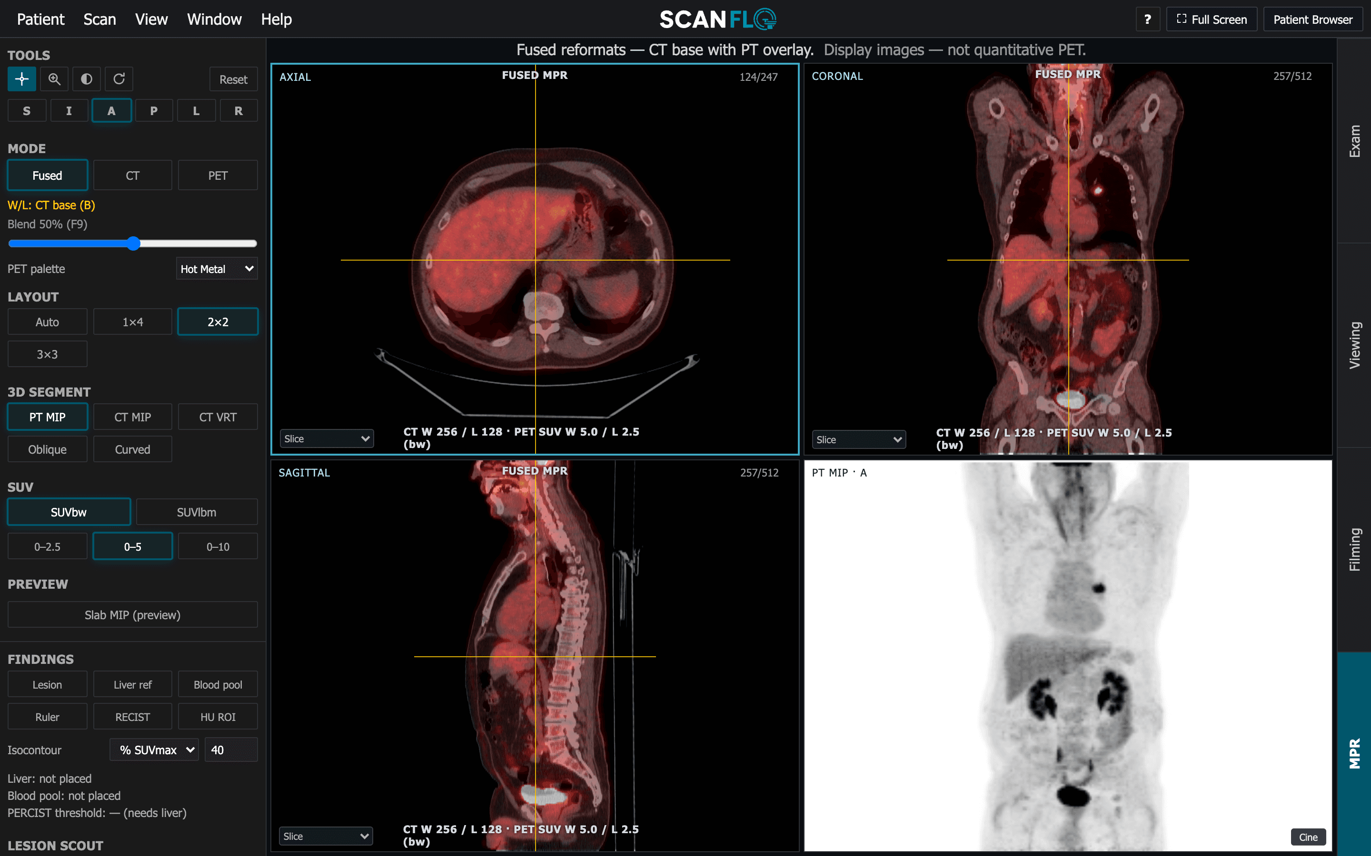Select the crosshair tool icon

pyautogui.click(x=21, y=78)
